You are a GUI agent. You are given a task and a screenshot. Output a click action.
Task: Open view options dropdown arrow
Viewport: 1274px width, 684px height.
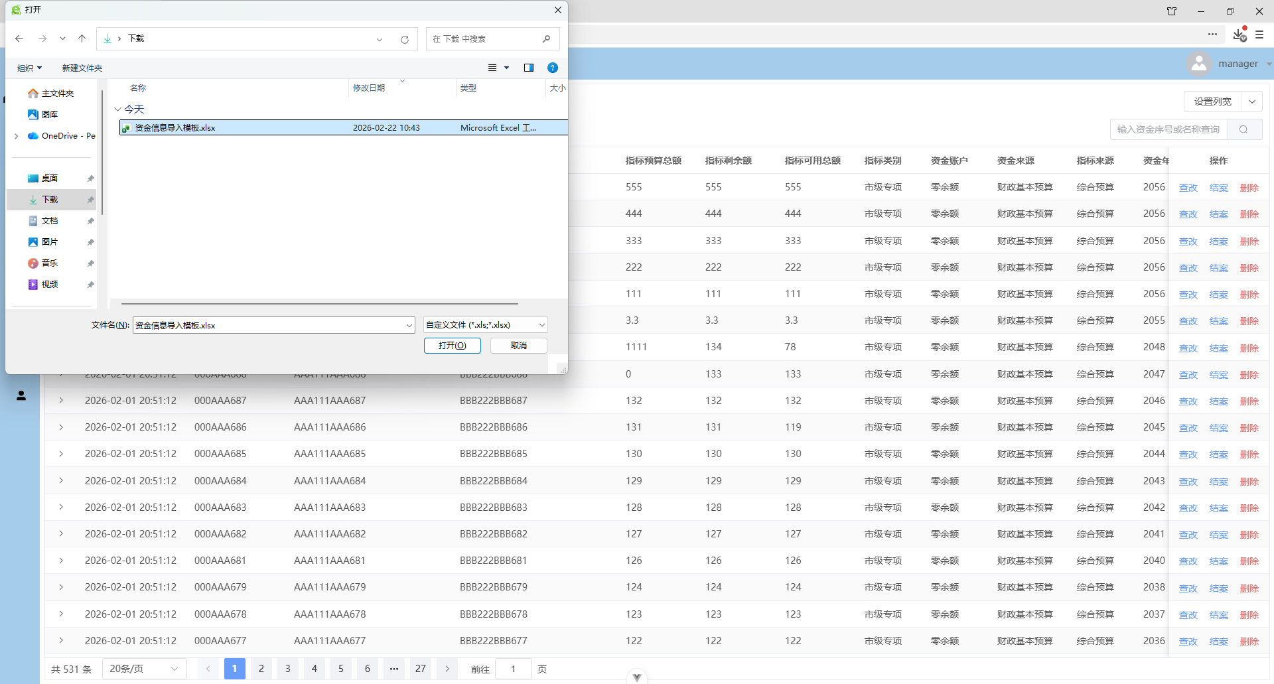tap(507, 68)
